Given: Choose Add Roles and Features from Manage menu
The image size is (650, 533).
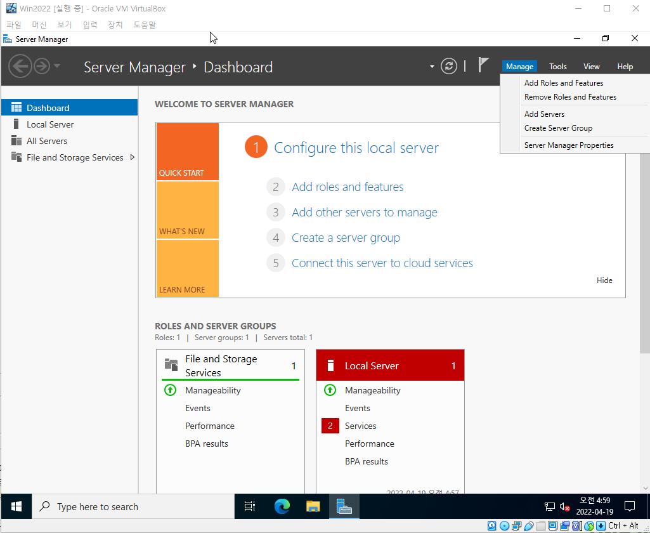Looking at the screenshot, I should tap(574, 83).
